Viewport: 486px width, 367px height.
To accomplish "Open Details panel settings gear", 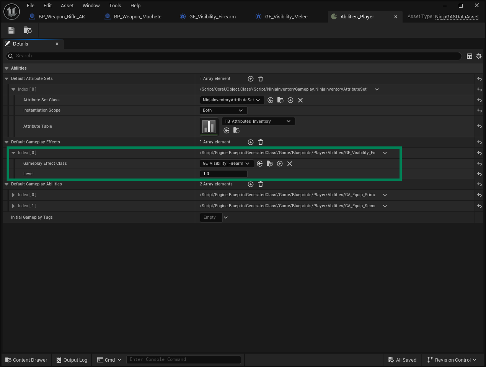I will tap(479, 56).
